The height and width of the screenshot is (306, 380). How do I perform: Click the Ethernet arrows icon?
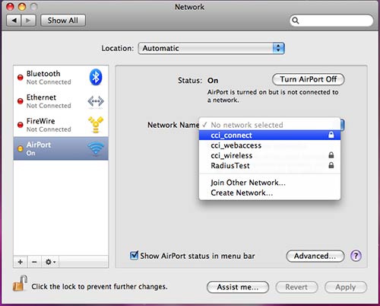click(x=96, y=101)
